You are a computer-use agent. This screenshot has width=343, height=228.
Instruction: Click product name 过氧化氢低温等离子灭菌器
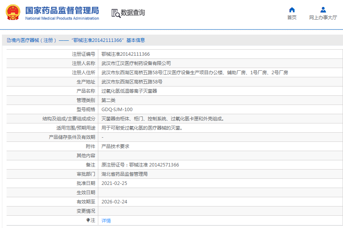[129, 91]
